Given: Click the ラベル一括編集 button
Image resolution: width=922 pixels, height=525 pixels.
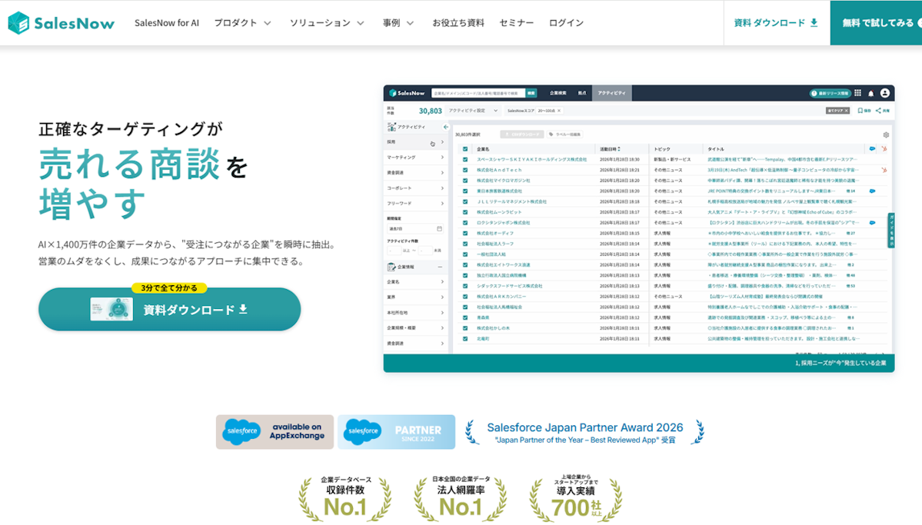Looking at the screenshot, I should [x=565, y=135].
